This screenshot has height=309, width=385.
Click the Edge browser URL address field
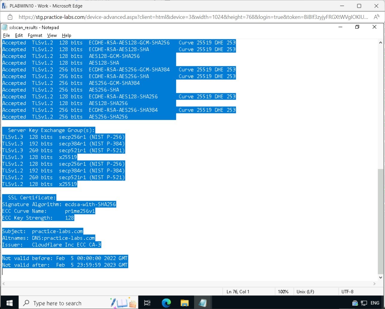click(192, 17)
